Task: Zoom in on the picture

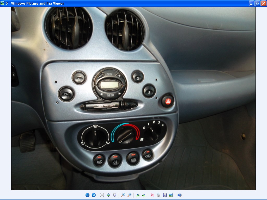Action: pyautogui.click(x=123, y=195)
